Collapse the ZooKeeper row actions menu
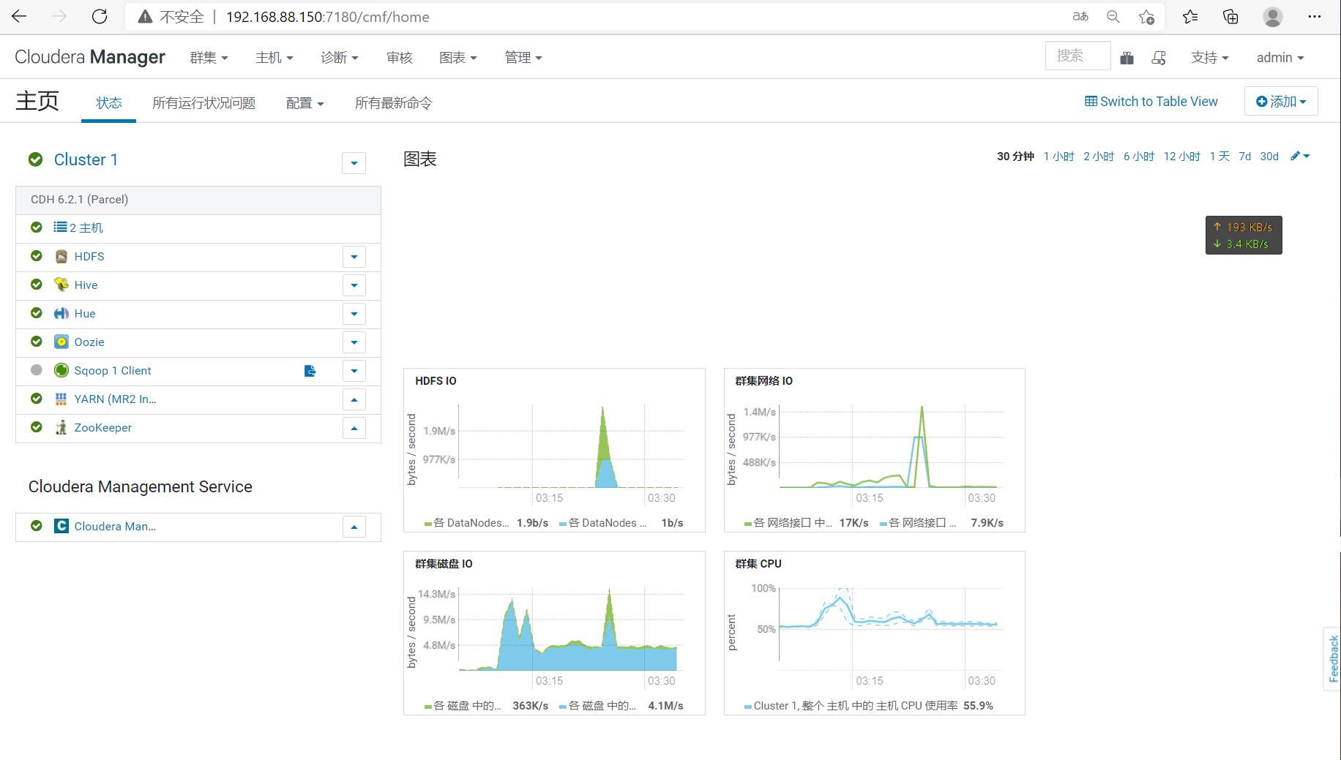1341x760 pixels. [x=354, y=428]
